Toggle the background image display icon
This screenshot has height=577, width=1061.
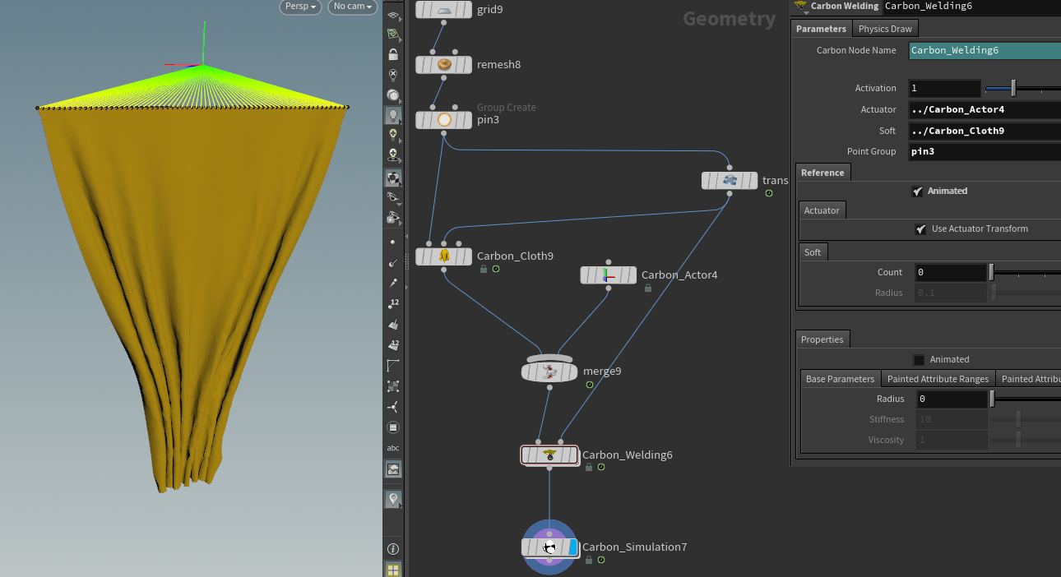tap(393, 469)
